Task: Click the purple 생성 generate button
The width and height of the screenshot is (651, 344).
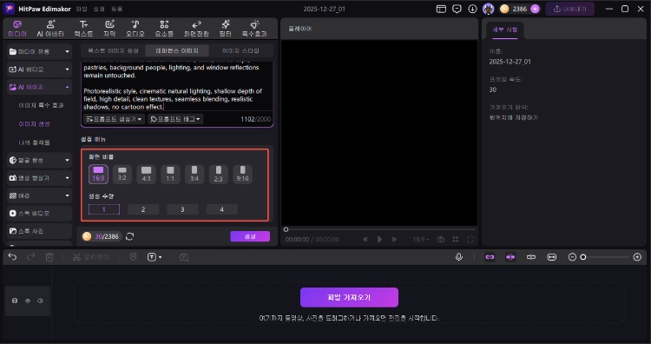Action: [250, 236]
